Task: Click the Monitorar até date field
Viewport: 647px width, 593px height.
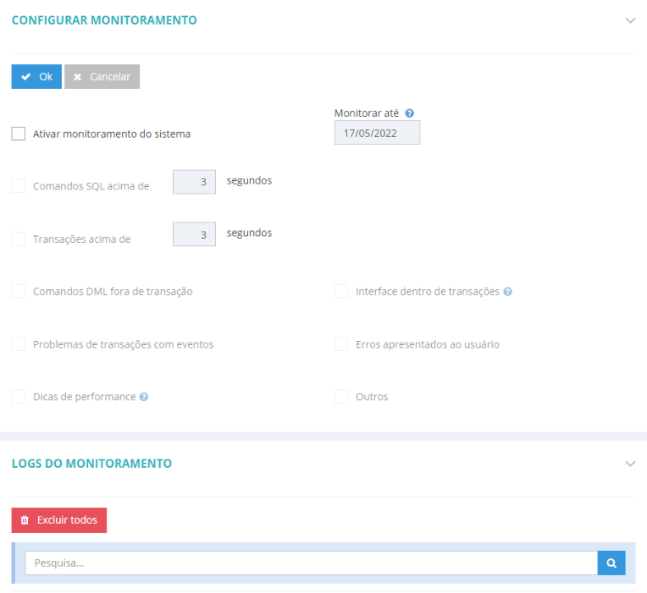Action: 377,133
